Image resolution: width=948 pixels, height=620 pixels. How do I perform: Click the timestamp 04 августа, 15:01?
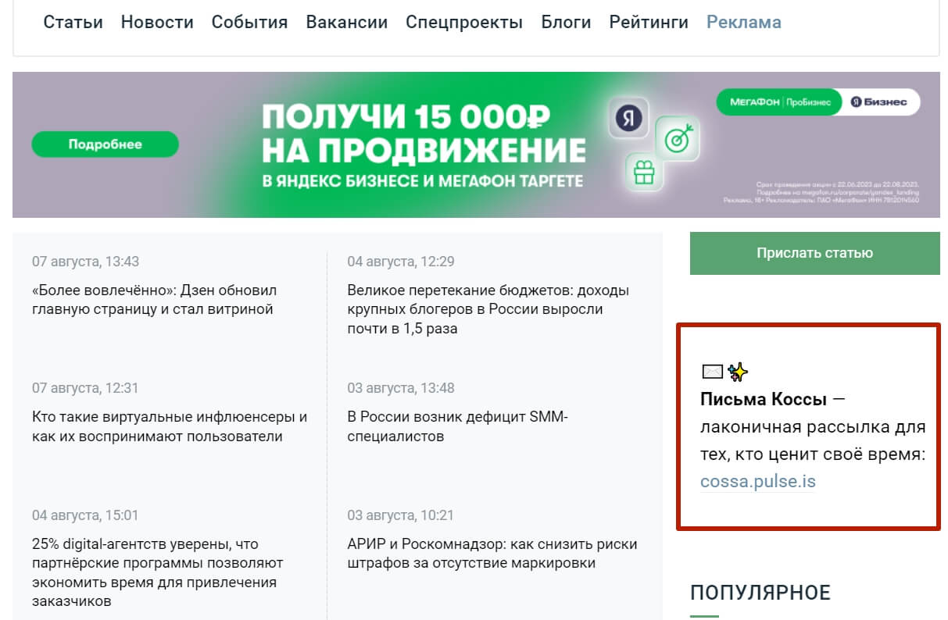coord(85,515)
